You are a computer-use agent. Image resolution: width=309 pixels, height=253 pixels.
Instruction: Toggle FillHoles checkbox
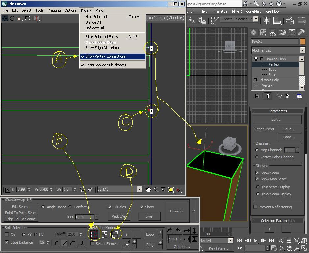click(x=110, y=207)
